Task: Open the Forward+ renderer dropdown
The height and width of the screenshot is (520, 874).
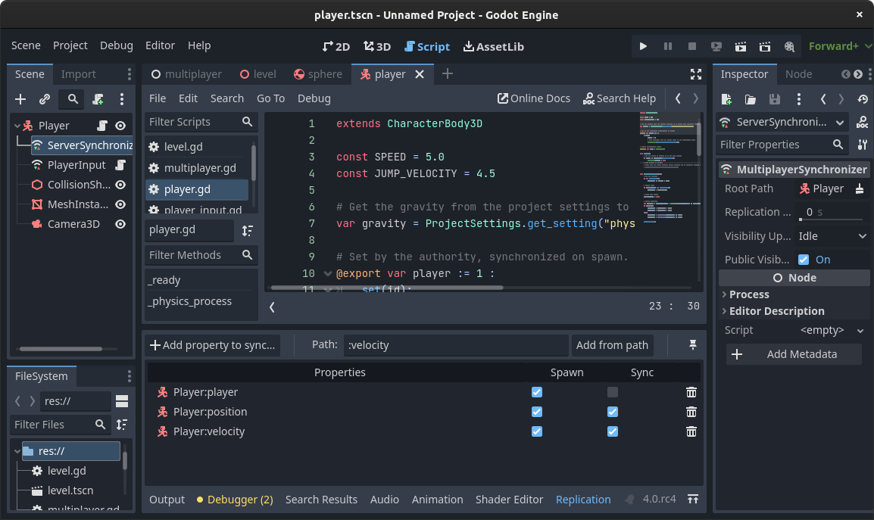Action: click(840, 46)
